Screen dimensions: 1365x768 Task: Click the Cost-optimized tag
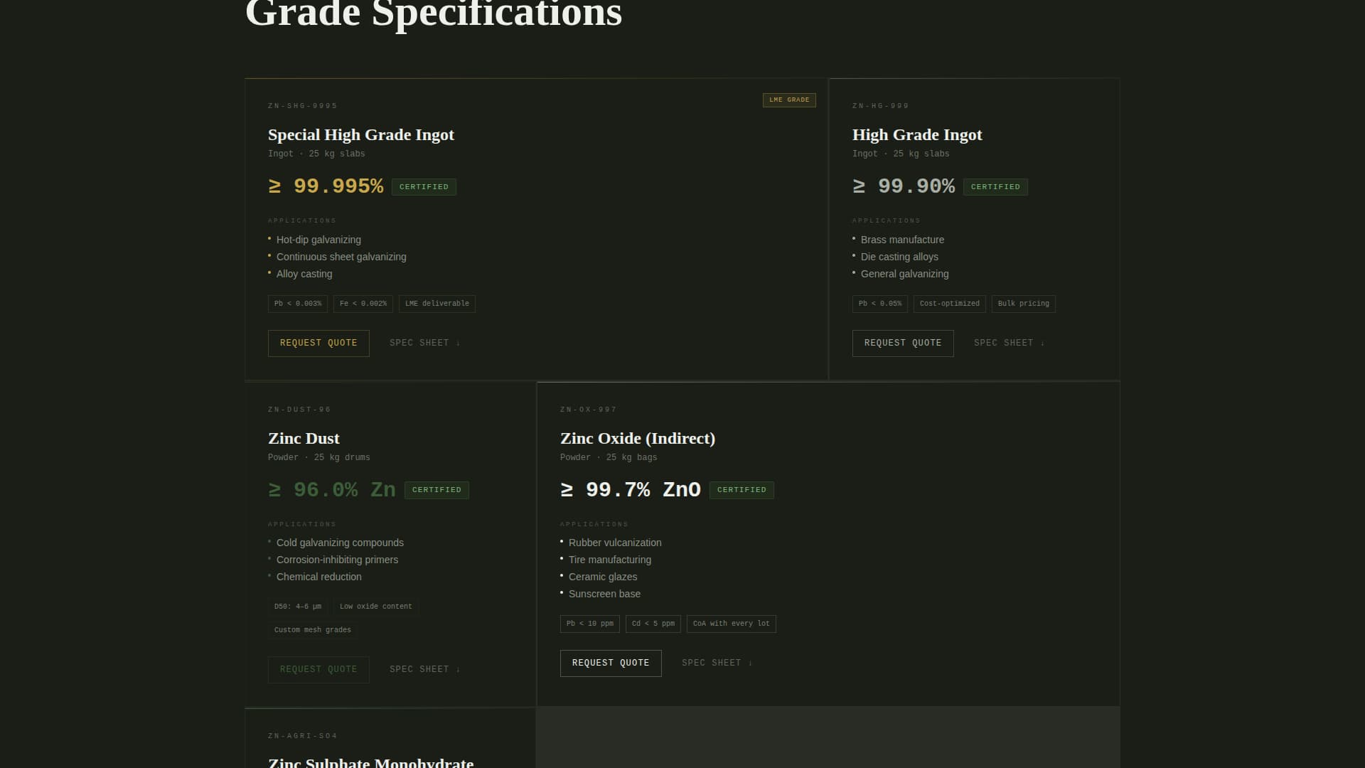949,304
